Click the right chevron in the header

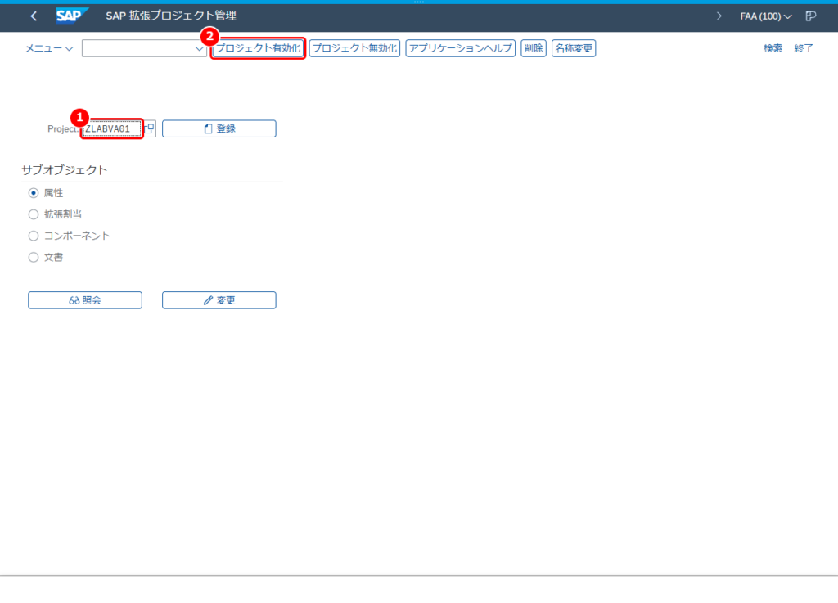pyautogui.click(x=719, y=16)
